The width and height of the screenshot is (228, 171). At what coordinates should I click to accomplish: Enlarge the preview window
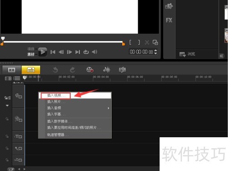(155, 42)
